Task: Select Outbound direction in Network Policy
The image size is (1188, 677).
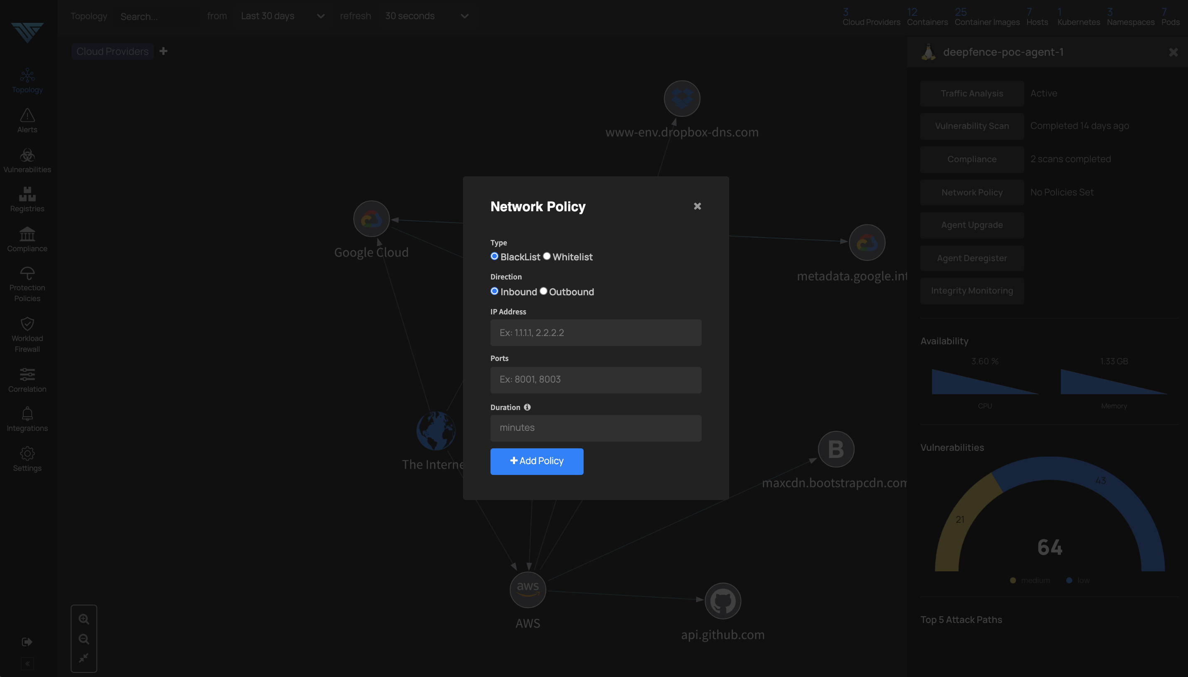Action: pyautogui.click(x=543, y=292)
